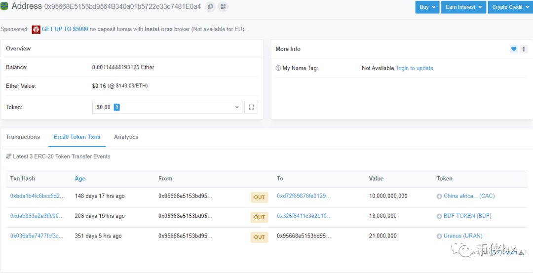Click the From column header
533x273 pixels.
point(165,179)
